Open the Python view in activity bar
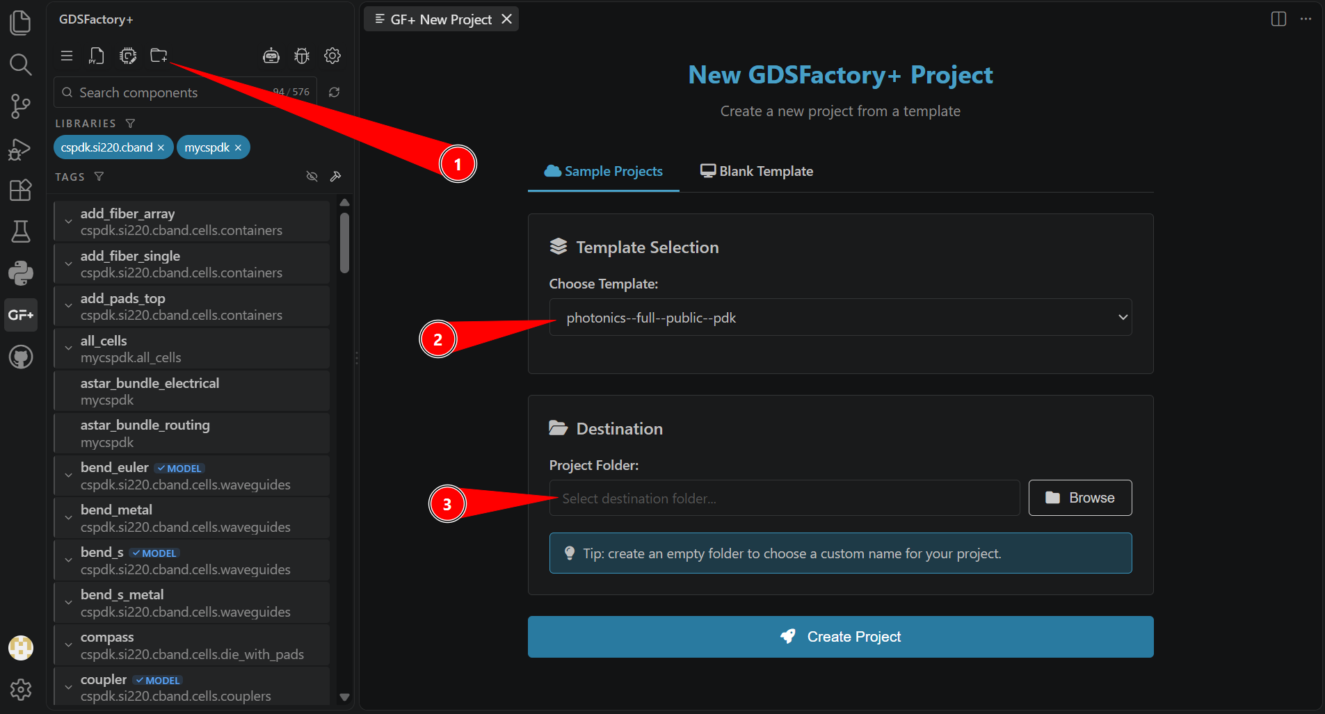Image resolution: width=1325 pixels, height=714 pixels. click(21, 273)
